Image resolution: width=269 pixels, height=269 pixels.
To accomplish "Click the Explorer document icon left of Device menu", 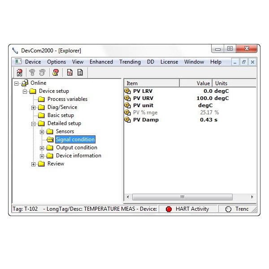I will tap(17, 61).
